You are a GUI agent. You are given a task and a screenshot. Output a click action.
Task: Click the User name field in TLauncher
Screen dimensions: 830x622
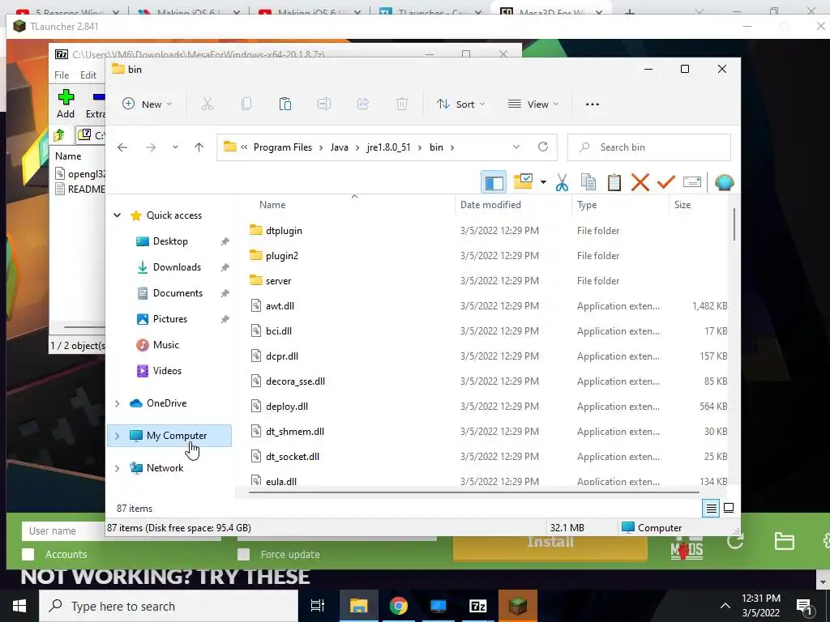[63, 530]
